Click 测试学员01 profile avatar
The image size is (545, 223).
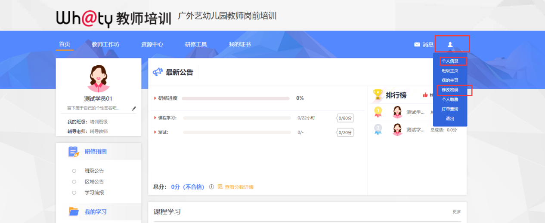click(99, 79)
